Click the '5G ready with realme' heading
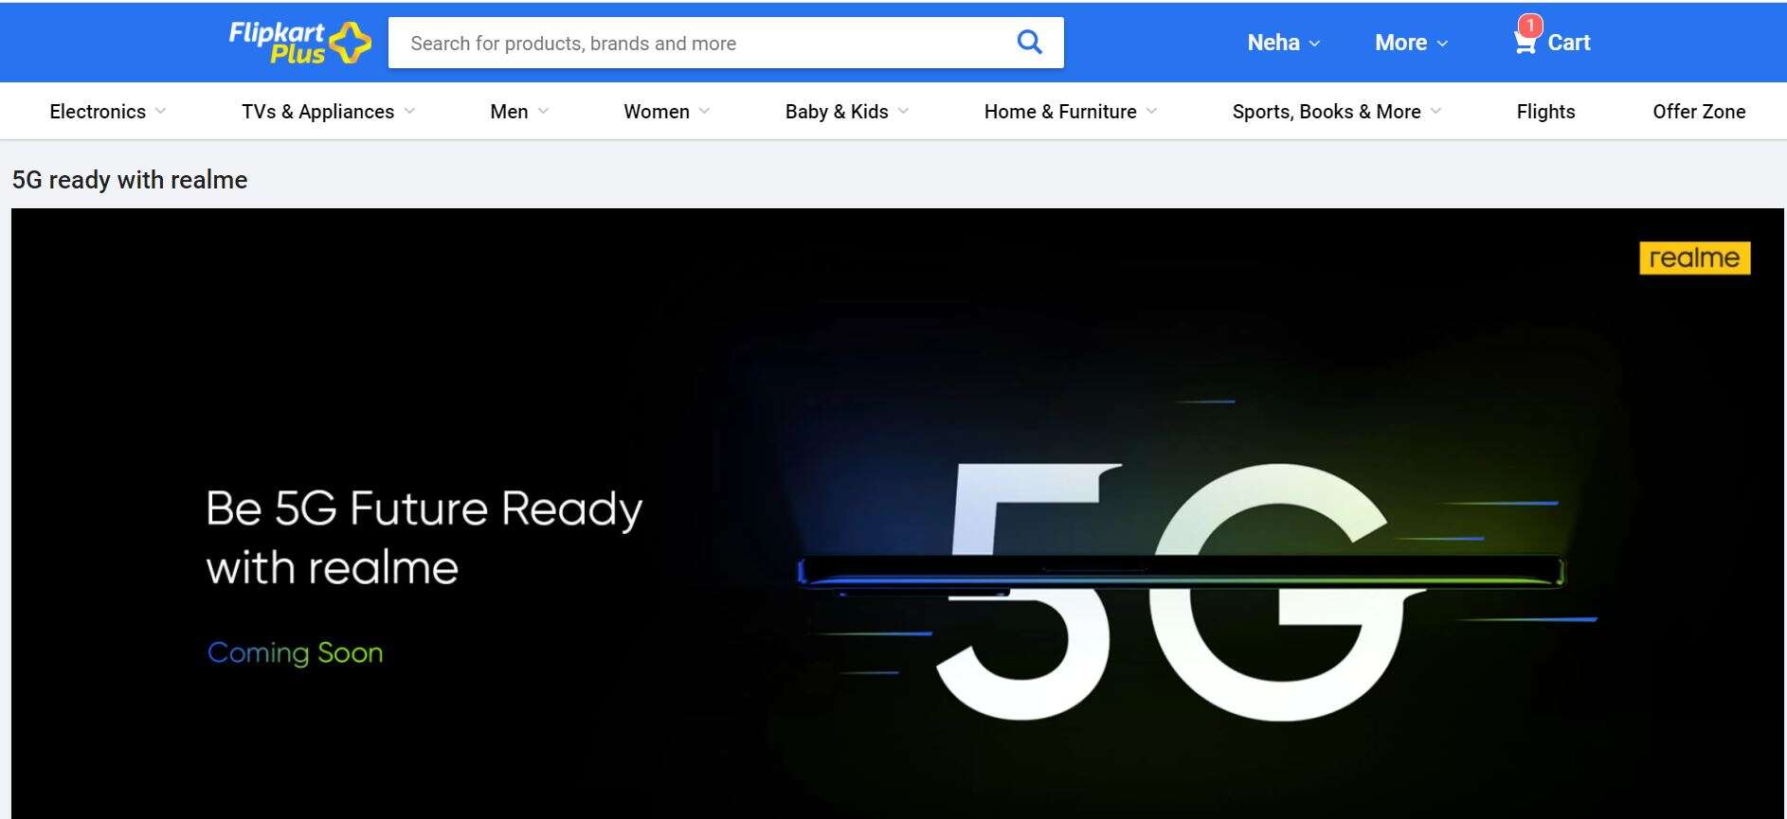This screenshot has height=819, width=1787. tap(130, 180)
